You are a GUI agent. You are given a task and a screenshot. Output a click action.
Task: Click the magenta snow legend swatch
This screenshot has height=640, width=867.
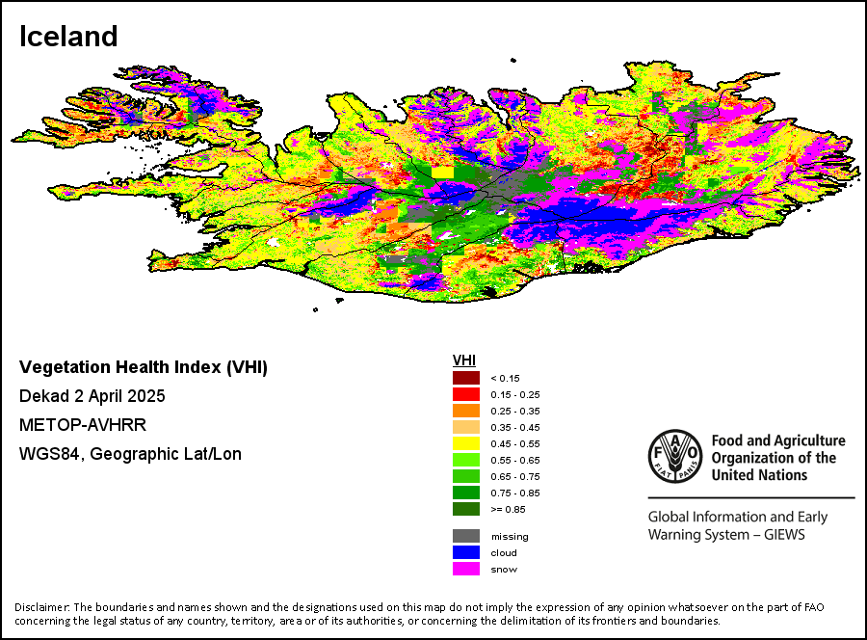point(466,569)
